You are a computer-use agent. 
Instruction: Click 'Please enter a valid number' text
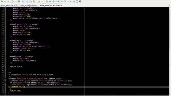point(45,18)
